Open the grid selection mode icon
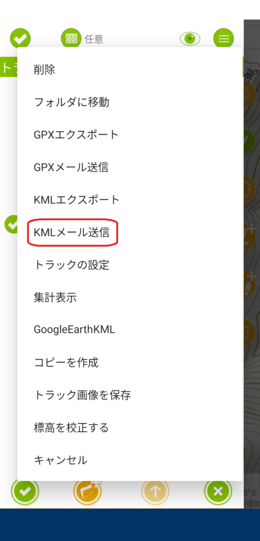Screen dimensions: 260x541 coord(71,38)
